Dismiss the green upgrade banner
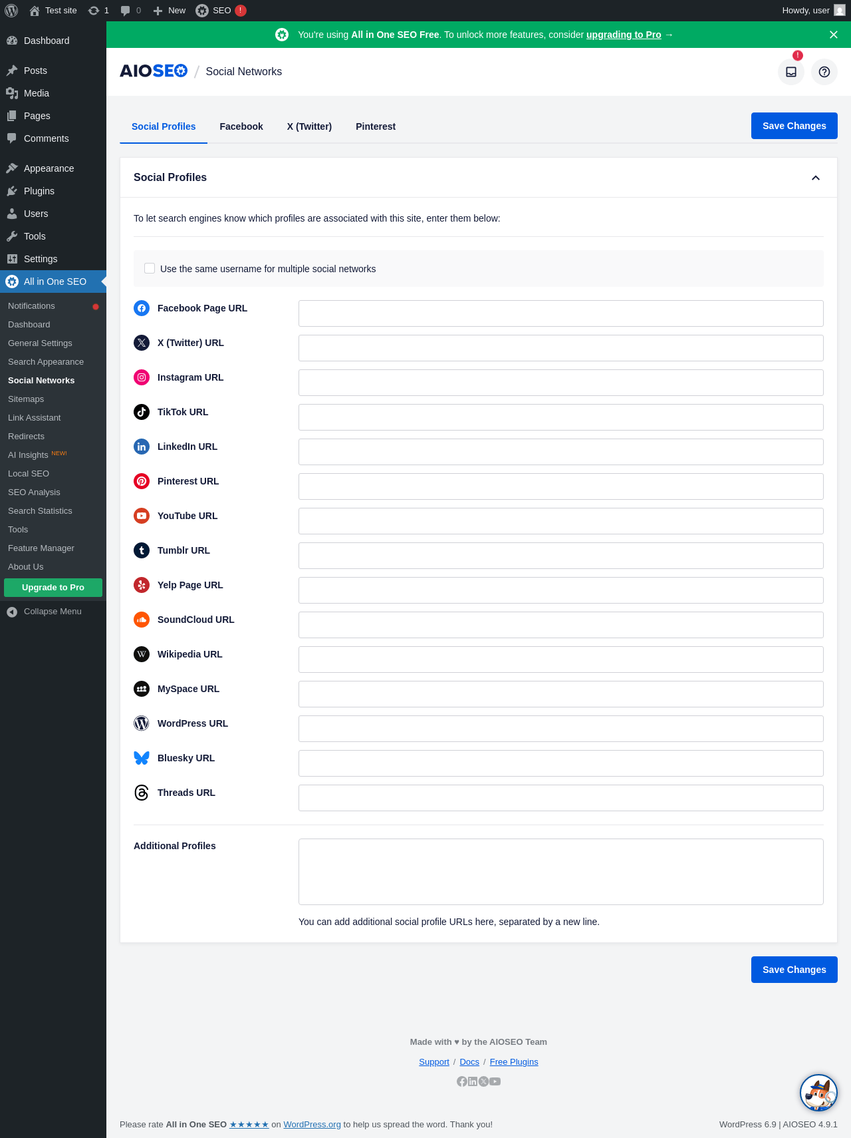The width and height of the screenshot is (851, 1138). point(834,35)
